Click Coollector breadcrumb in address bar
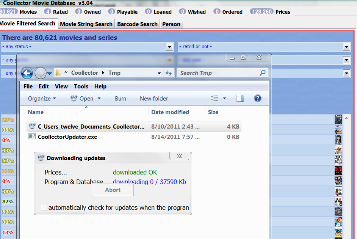The image size is (357, 239). point(85,73)
